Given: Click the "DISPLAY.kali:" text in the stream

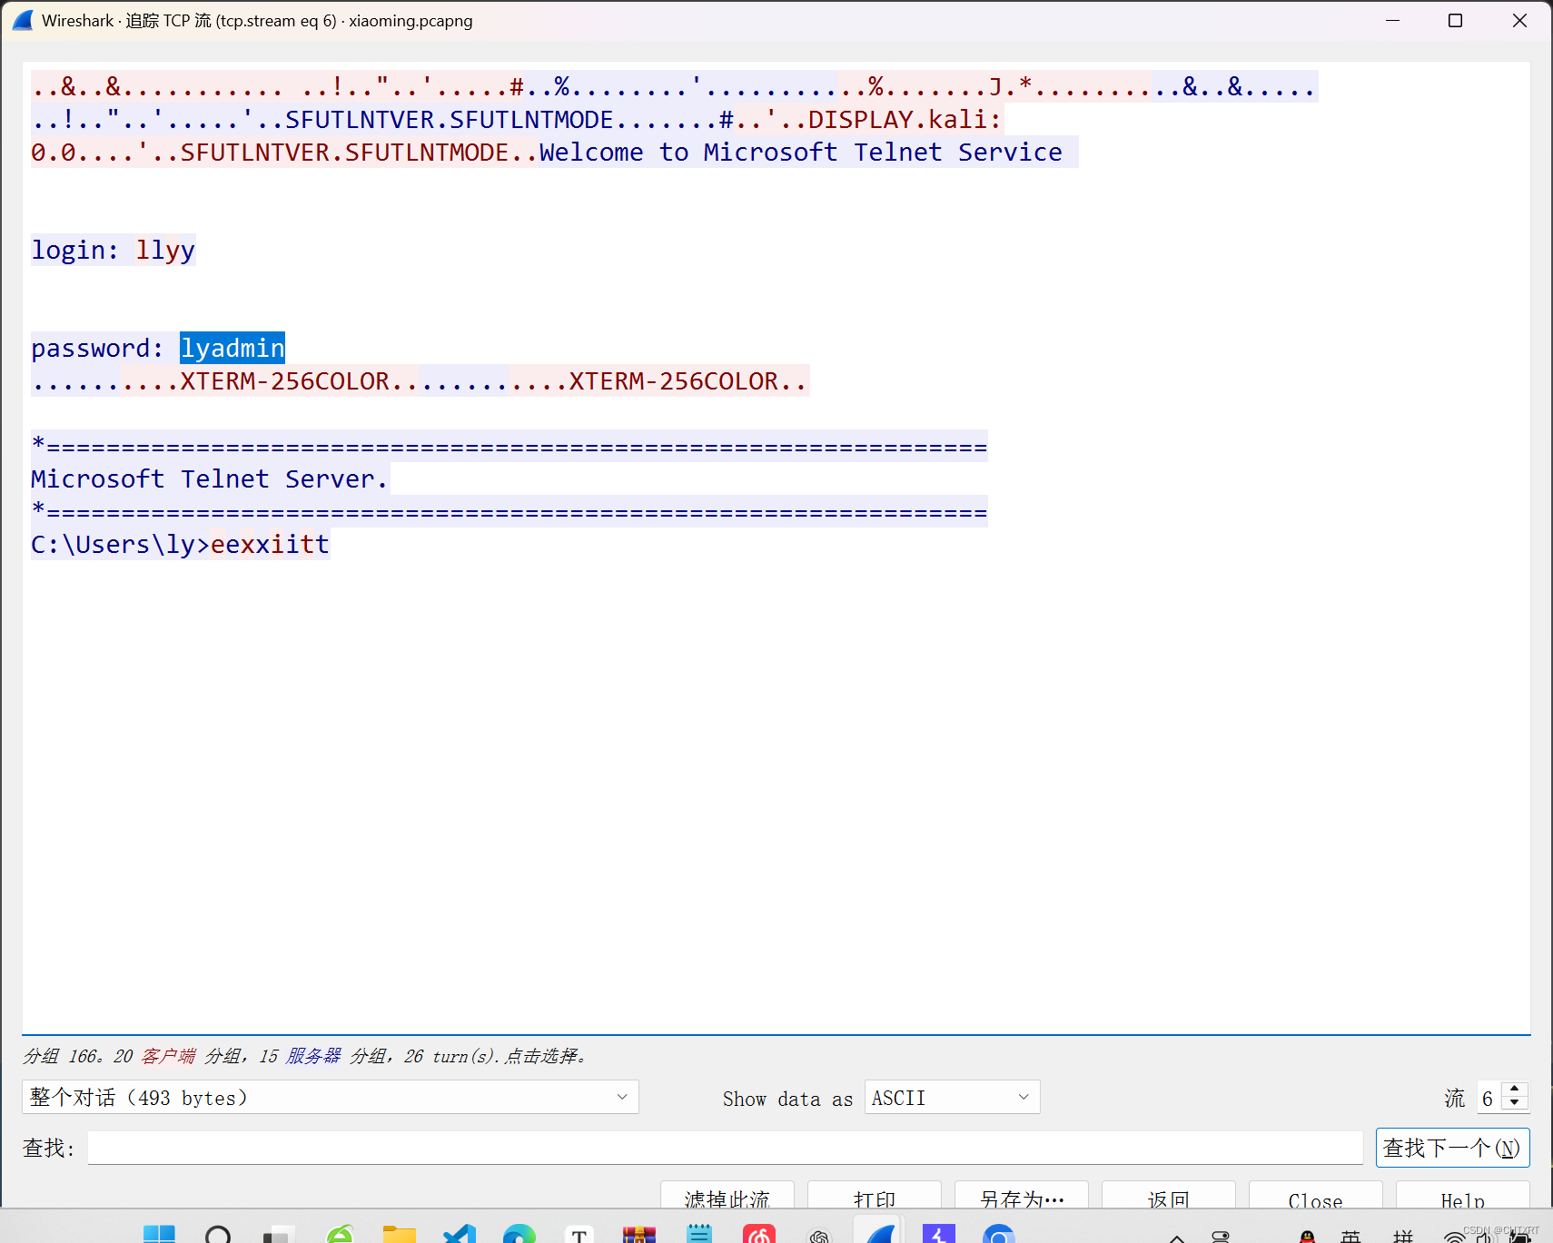Looking at the screenshot, I should [x=905, y=119].
